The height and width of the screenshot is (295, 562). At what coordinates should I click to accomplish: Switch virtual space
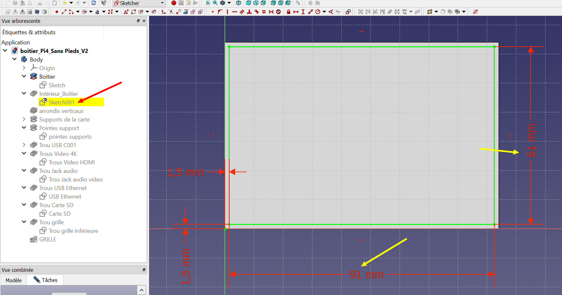pos(475,12)
